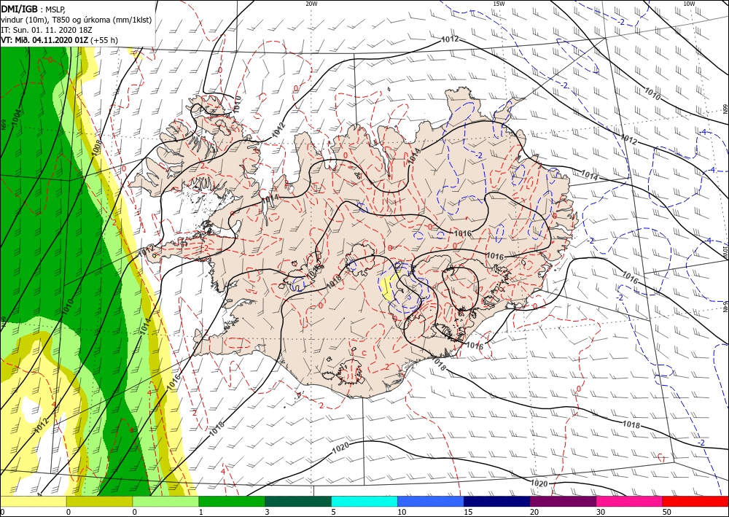Click the legend value label "5"

tap(333, 512)
